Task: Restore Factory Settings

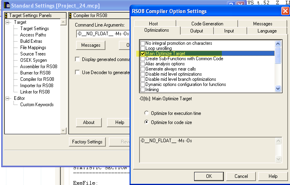Action: click(87, 142)
